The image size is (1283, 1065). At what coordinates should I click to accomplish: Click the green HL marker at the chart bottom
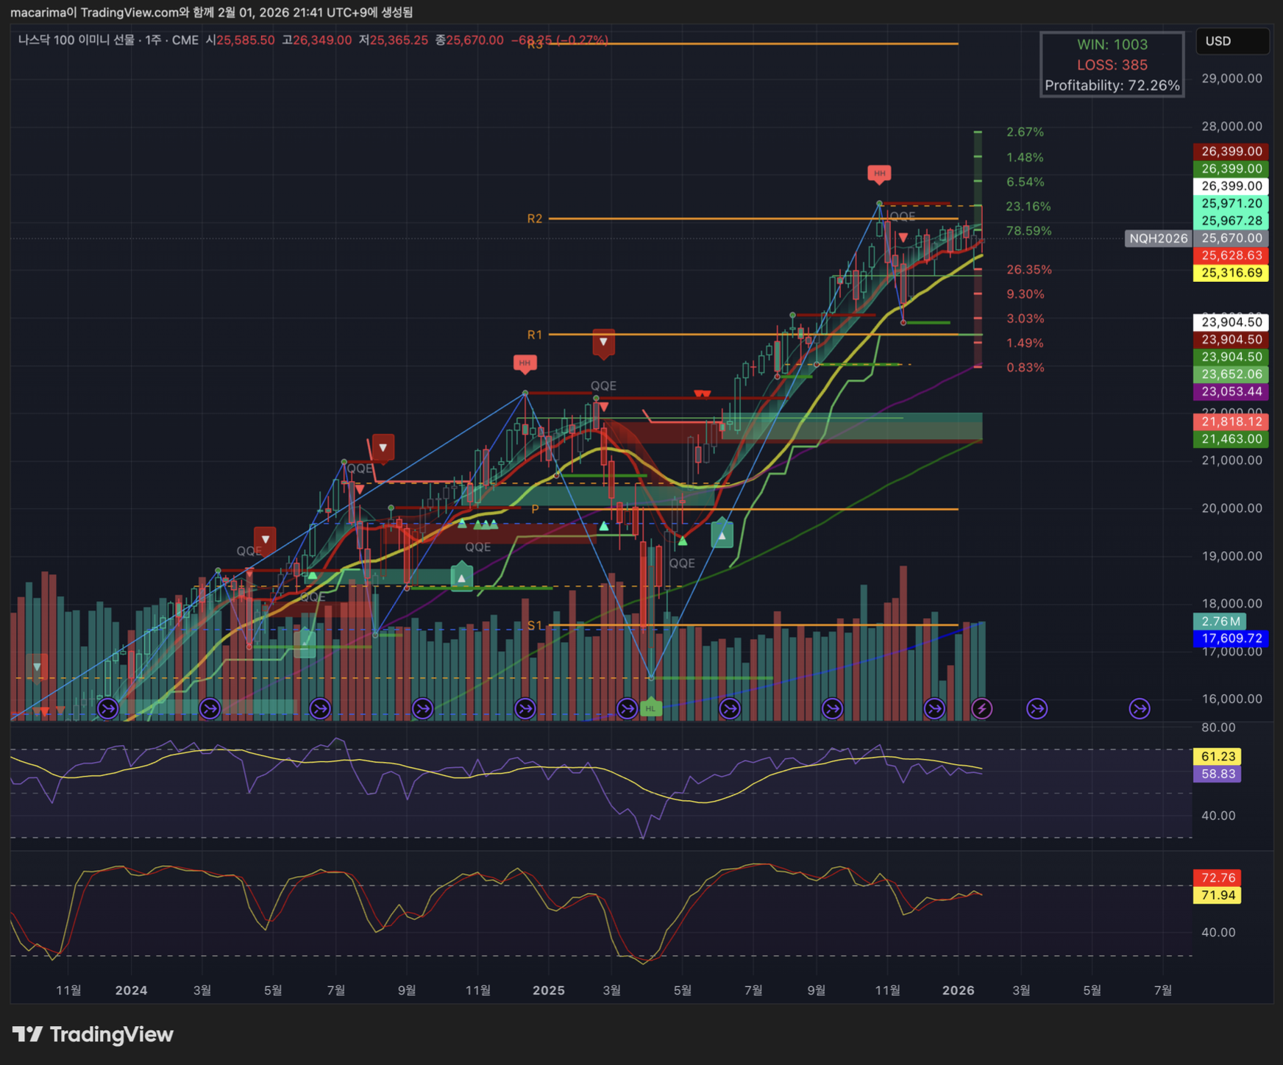click(x=650, y=708)
